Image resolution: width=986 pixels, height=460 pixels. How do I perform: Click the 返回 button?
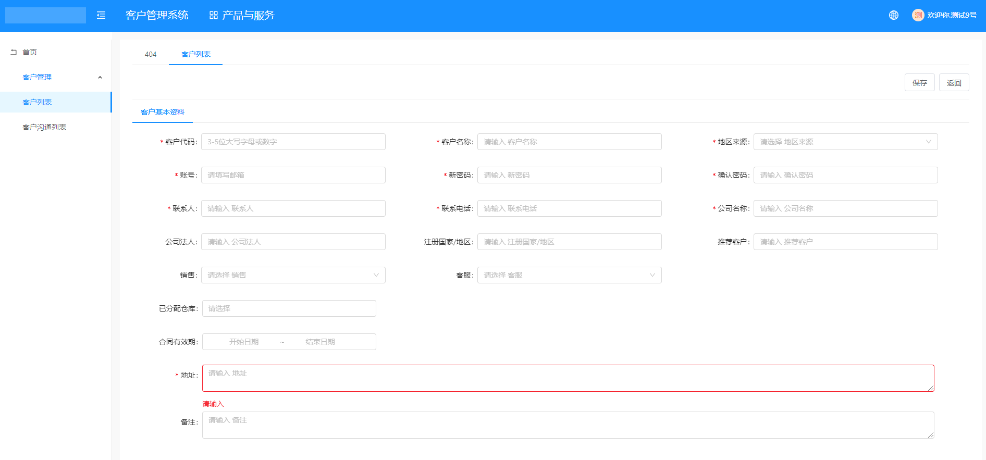tap(954, 83)
